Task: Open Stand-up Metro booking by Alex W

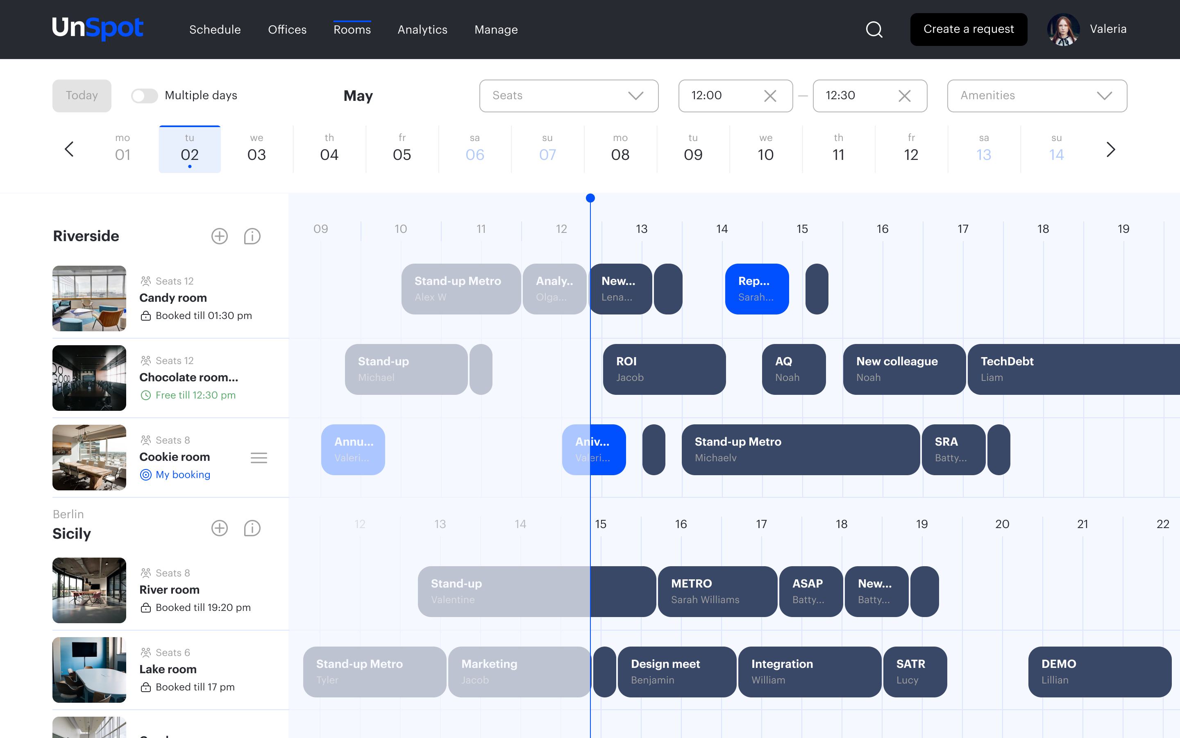Action: point(461,289)
